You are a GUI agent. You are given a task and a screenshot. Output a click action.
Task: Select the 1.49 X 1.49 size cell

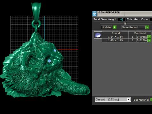tap(115, 40)
